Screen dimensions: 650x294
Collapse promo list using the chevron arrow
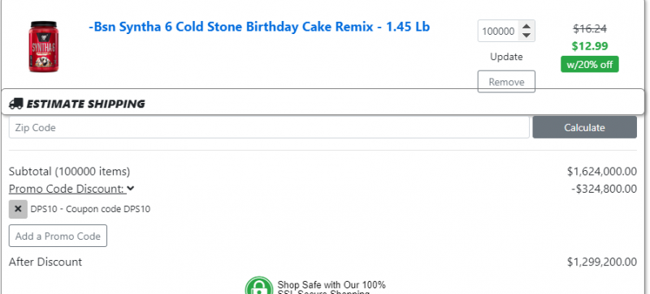[x=131, y=189]
